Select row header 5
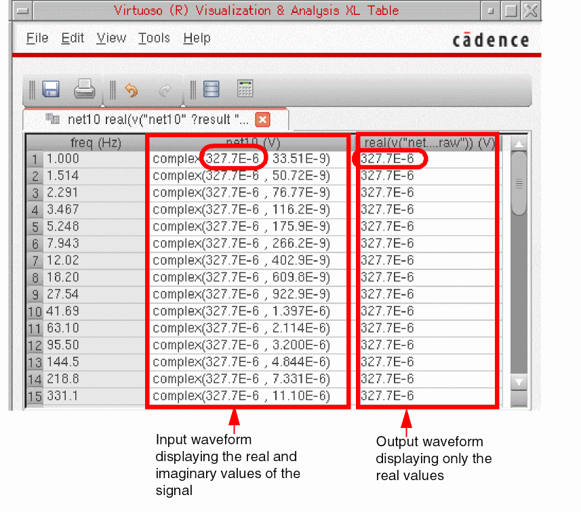Viewport: 581px width, 512px height. click(35, 227)
